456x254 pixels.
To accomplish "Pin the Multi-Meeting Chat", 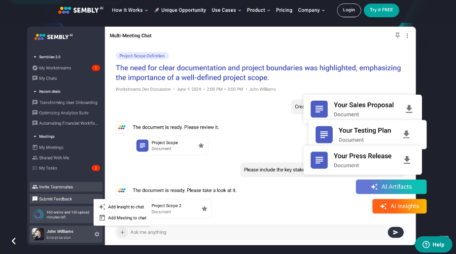I will [397, 36].
